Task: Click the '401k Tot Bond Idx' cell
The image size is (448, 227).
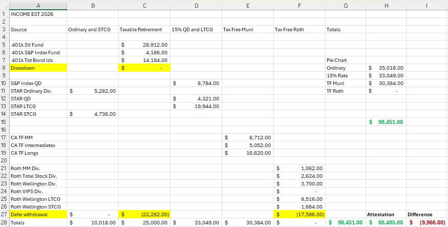Action: click(38, 60)
